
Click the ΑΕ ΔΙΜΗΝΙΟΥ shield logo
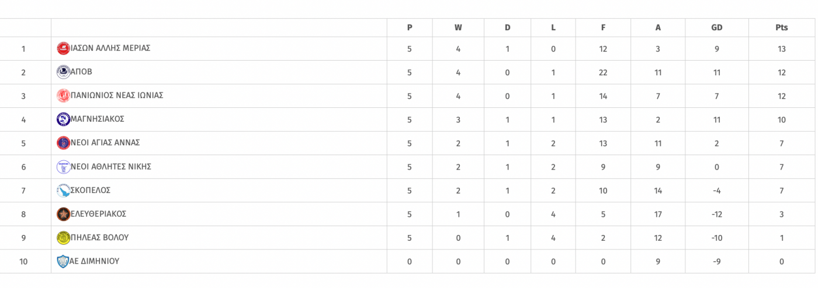click(x=63, y=261)
